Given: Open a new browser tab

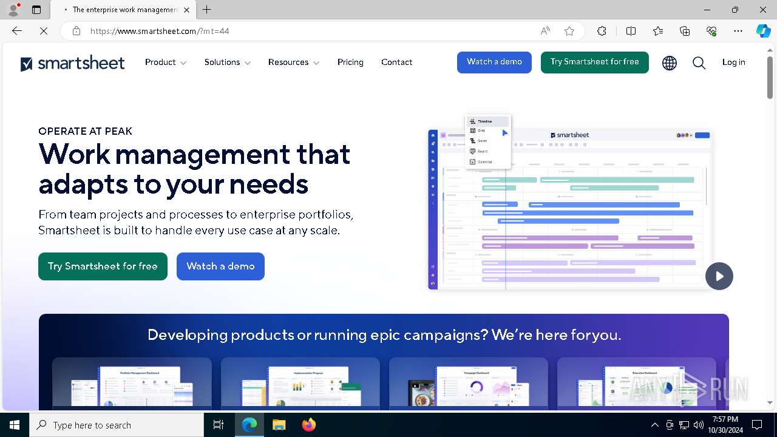Looking at the screenshot, I should [207, 10].
